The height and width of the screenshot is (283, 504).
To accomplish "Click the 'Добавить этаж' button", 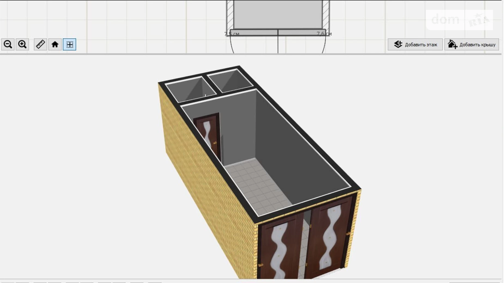I will tap(415, 45).
